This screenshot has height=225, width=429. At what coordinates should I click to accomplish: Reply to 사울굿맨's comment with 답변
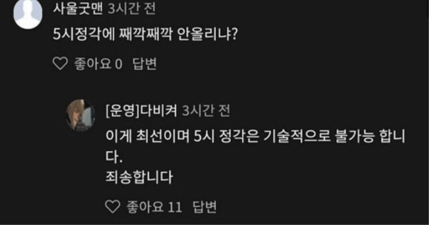144,64
